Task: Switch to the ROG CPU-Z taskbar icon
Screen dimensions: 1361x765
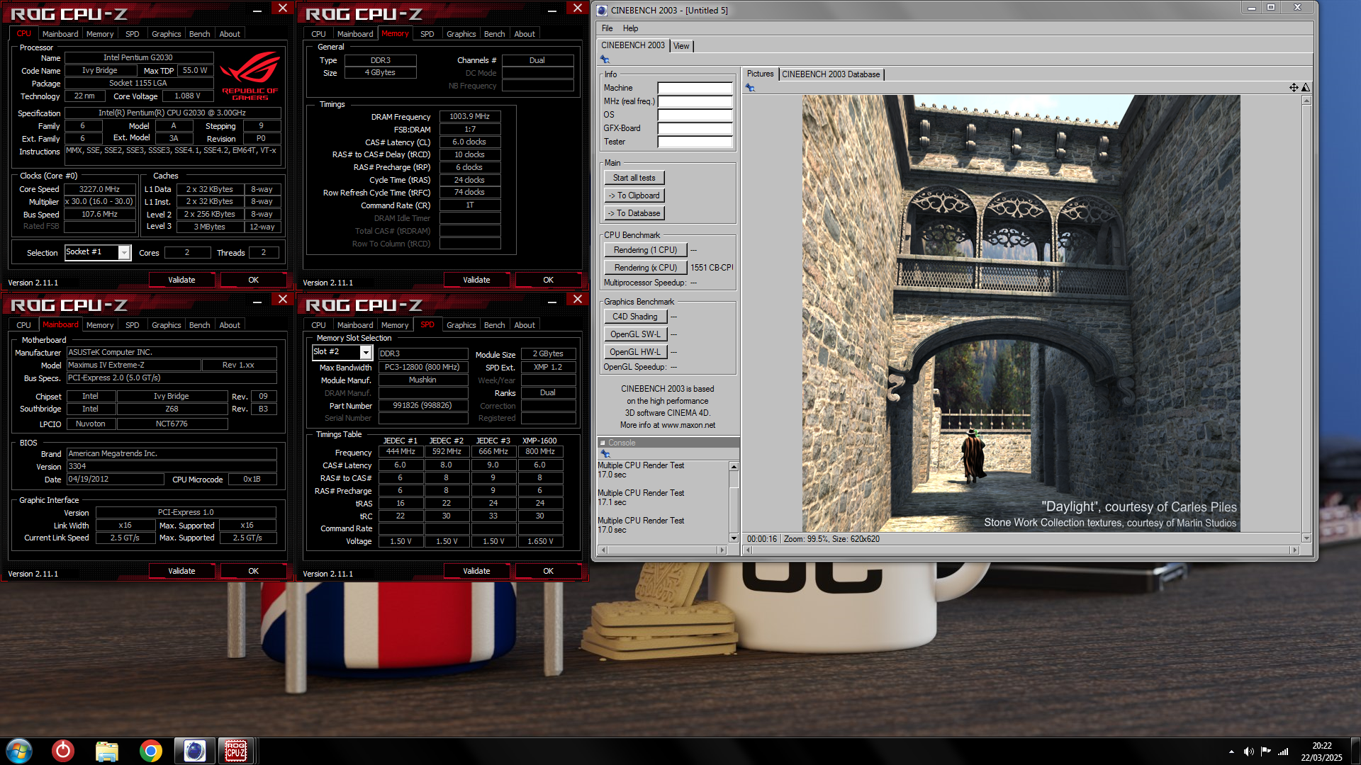Action: pyautogui.click(x=236, y=751)
